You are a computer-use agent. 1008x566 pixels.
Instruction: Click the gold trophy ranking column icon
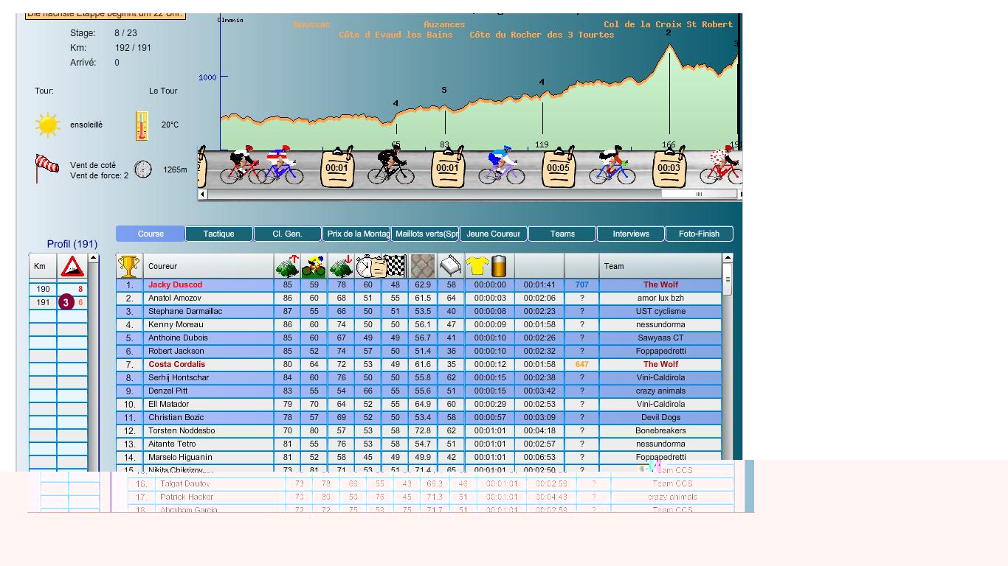pos(129,266)
